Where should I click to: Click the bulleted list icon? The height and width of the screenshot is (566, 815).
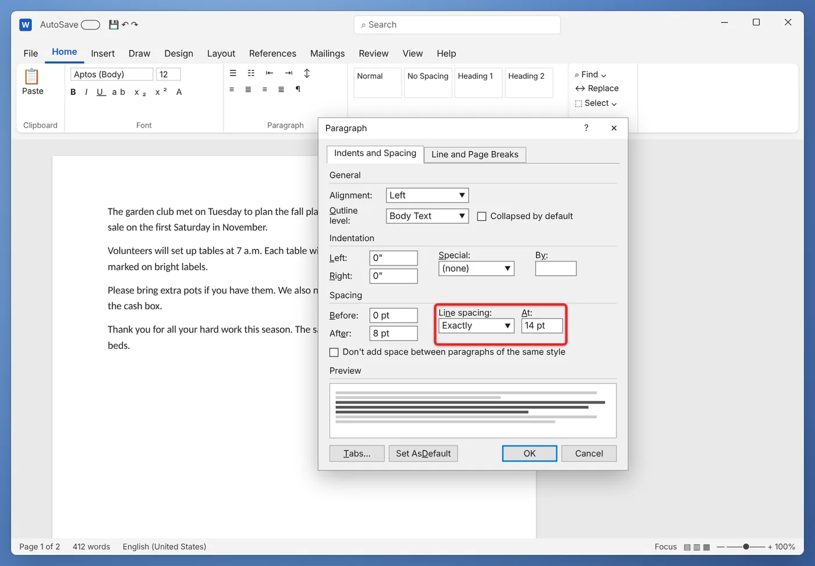233,73
